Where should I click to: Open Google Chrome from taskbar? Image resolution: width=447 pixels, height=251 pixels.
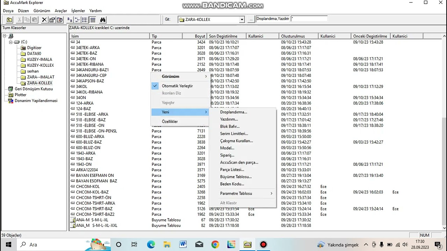(x=215, y=244)
